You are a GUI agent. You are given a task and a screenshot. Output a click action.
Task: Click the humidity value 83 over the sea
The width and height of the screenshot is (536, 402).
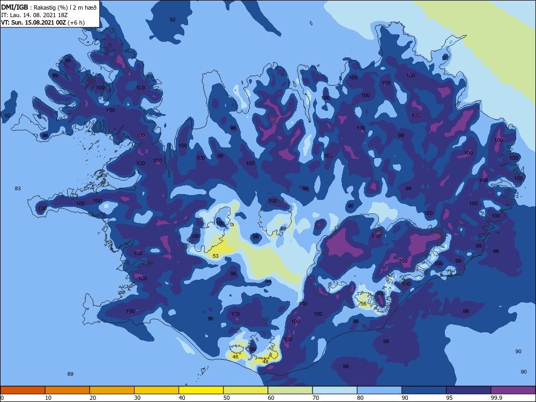tap(18, 188)
